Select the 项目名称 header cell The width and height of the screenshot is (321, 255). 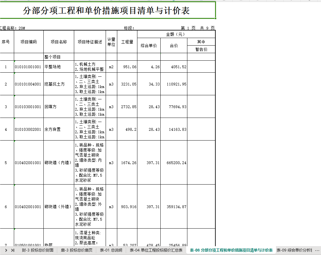[x=59, y=42]
